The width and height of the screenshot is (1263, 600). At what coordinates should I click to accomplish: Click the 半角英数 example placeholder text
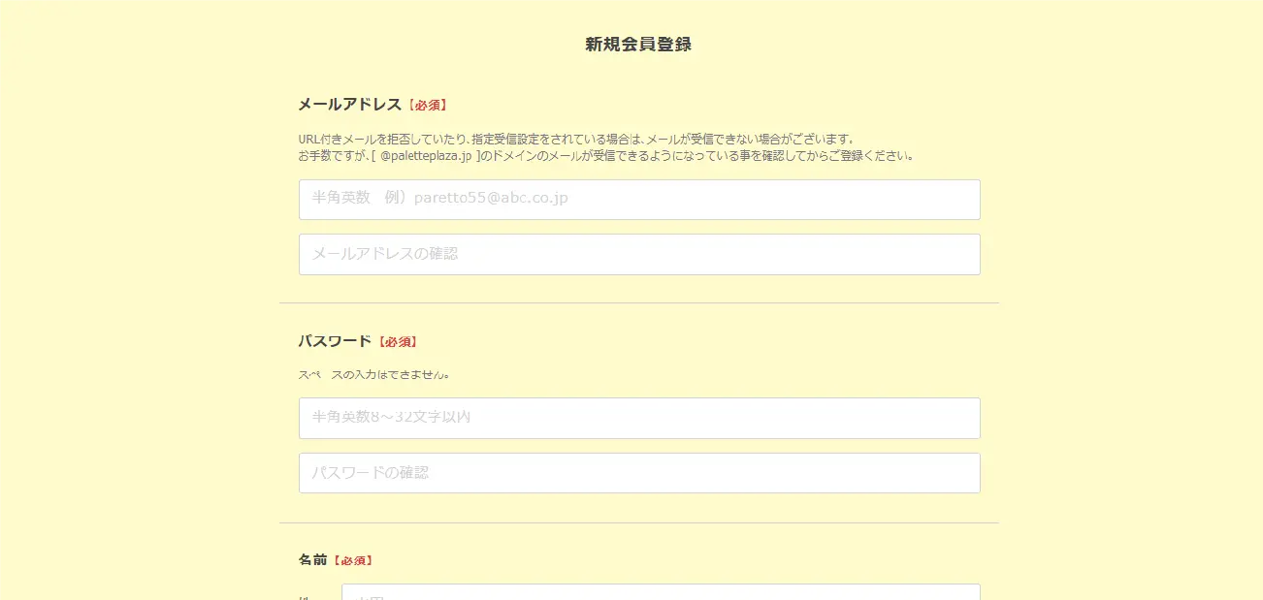pos(435,198)
